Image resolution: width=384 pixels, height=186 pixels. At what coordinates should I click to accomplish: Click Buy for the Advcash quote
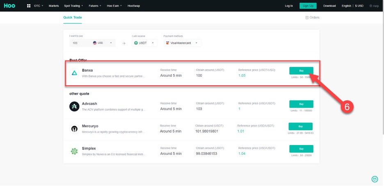[x=301, y=104]
